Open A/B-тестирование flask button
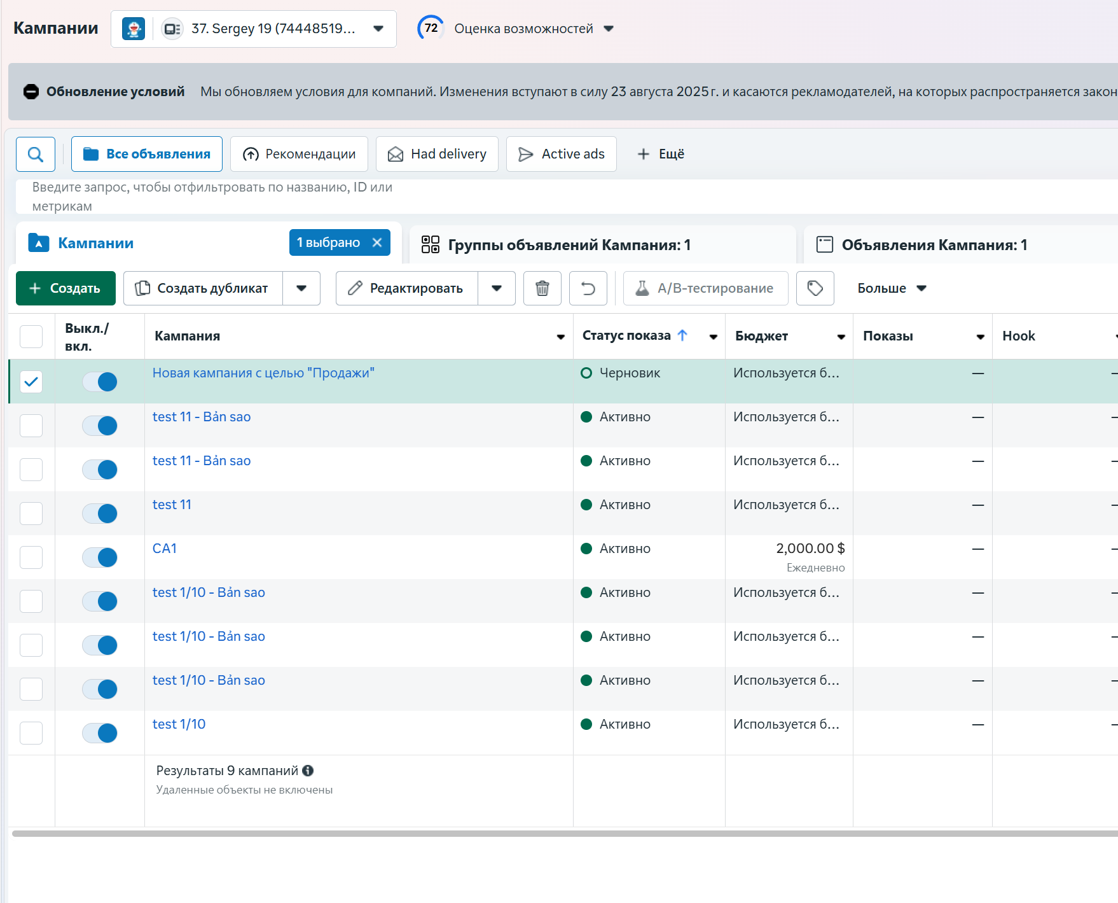The height and width of the screenshot is (903, 1118). [705, 288]
